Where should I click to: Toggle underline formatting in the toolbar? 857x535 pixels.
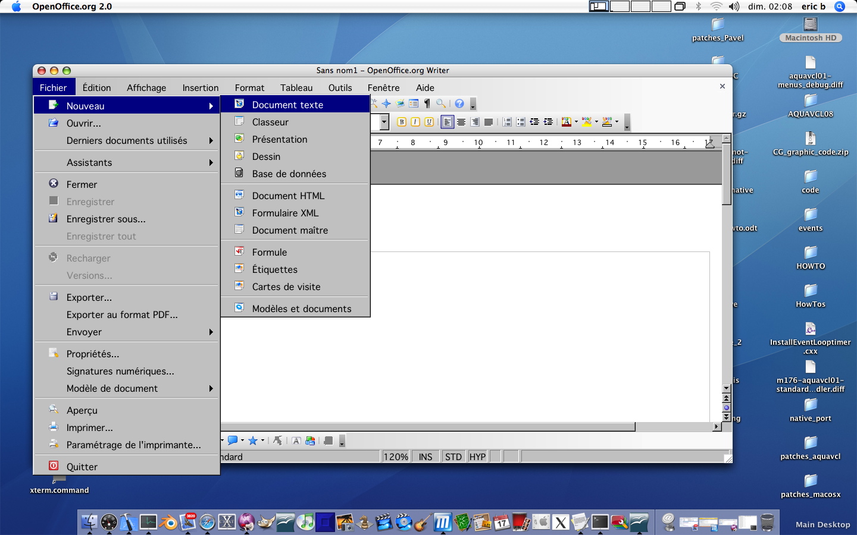429,122
